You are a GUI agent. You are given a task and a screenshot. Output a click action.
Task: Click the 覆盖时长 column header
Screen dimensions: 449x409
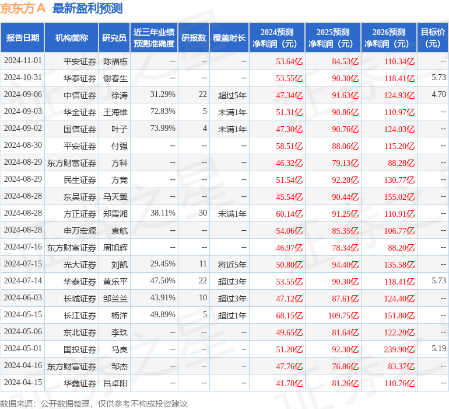click(229, 37)
